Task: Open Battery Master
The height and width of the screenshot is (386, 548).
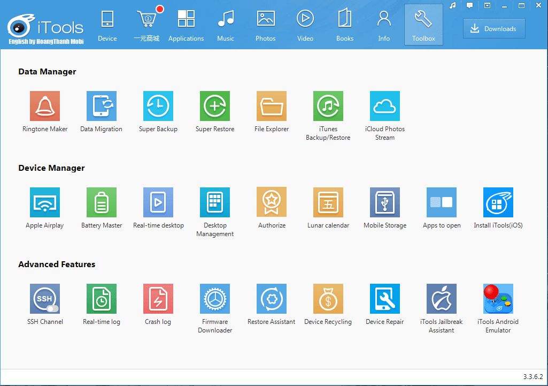Action: [102, 202]
